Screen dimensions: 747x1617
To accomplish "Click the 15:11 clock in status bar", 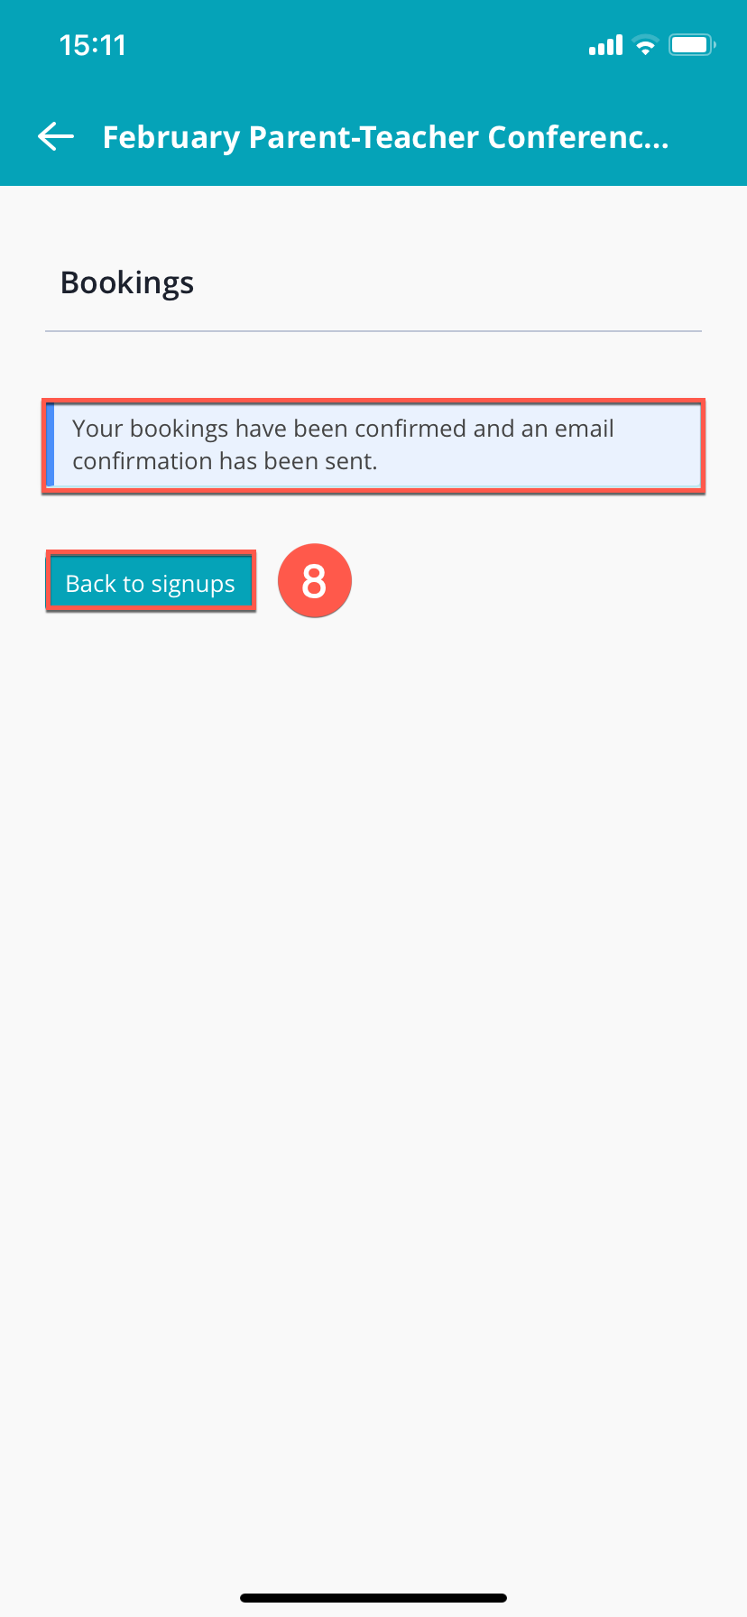I will pos(93,45).
